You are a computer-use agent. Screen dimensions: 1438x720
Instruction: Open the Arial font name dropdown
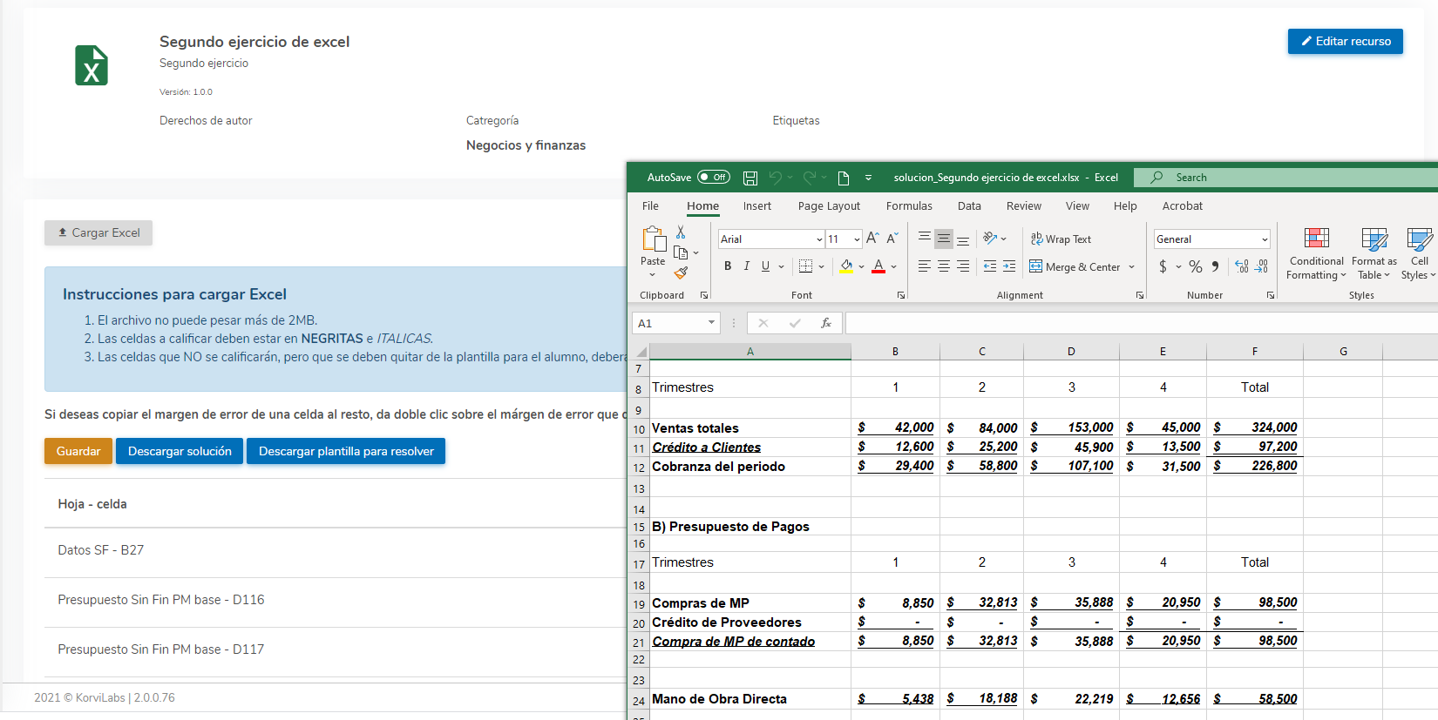click(819, 239)
